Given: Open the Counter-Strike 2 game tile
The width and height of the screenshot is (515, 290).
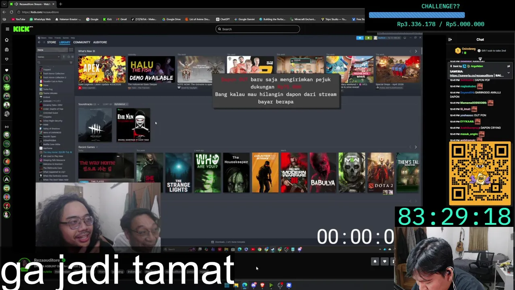Looking at the screenshot, I should click(x=265, y=172).
